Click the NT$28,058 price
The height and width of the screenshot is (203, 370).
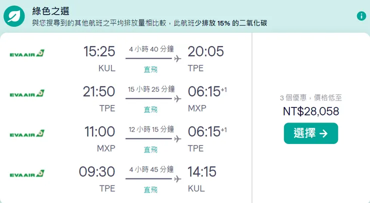[x=311, y=111]
